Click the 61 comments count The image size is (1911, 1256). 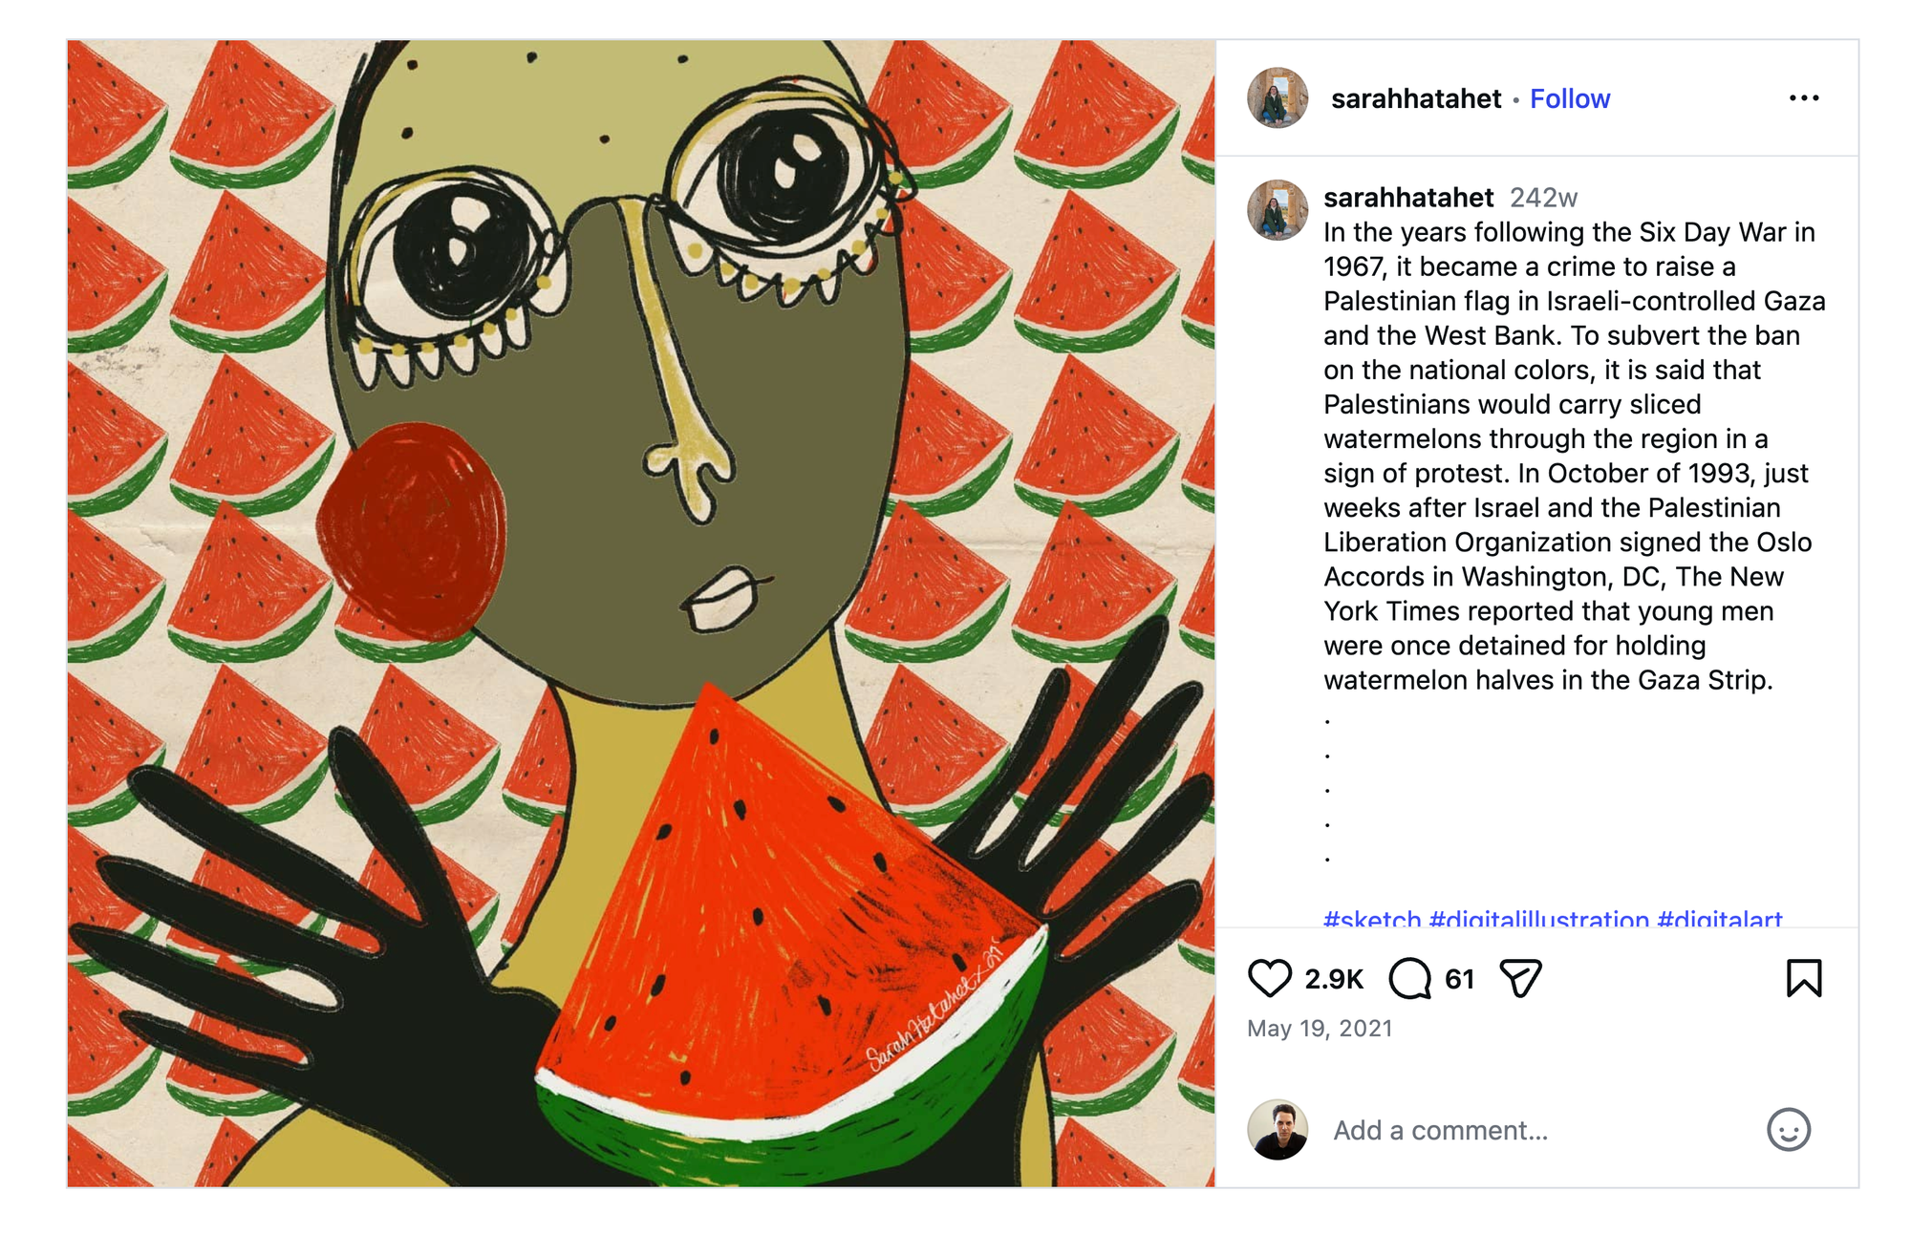1459,979
